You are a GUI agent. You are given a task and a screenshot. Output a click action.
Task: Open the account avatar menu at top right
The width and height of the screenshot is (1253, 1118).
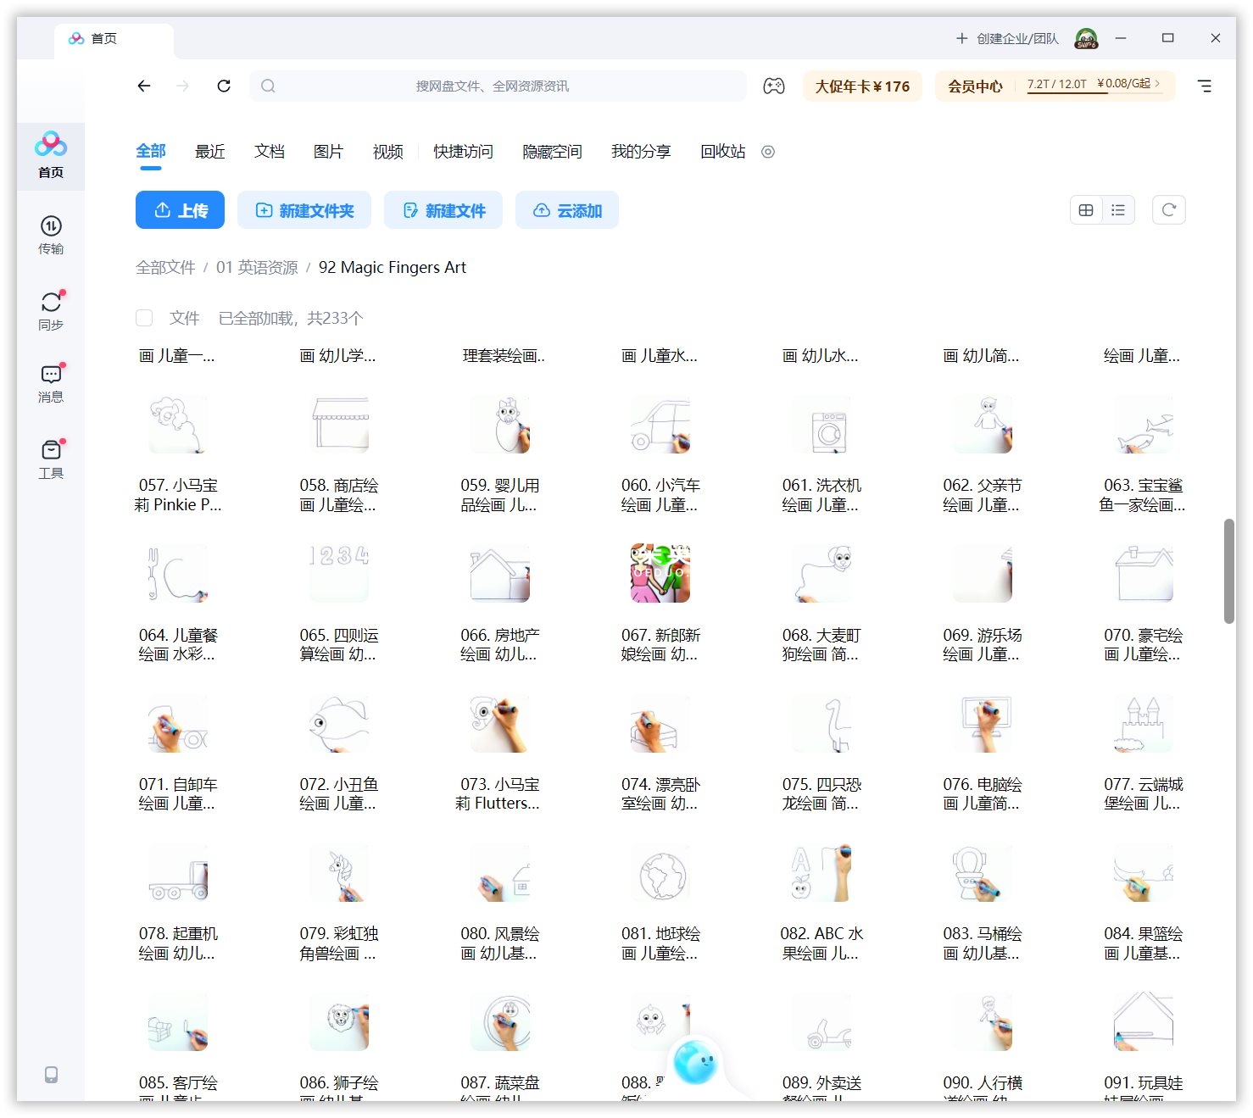[x=1085, y=37]
